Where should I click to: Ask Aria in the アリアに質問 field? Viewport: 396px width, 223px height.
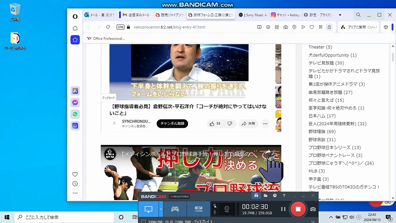point(359,27)
